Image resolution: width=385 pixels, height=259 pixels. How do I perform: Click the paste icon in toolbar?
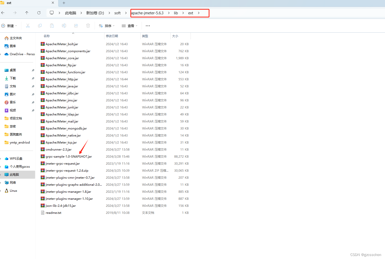point(52,26)
